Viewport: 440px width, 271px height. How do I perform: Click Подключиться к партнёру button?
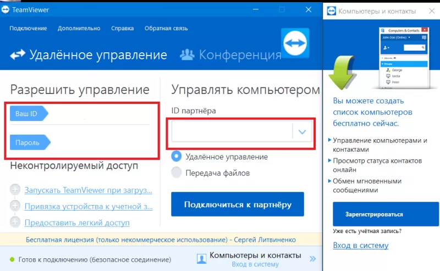pyautogui.click(x=238, y=204)
